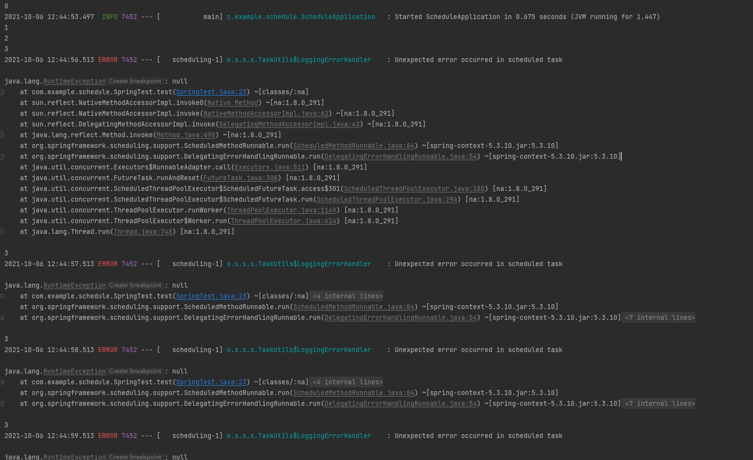Open FutureTask.java:308 link

(241, 178)
